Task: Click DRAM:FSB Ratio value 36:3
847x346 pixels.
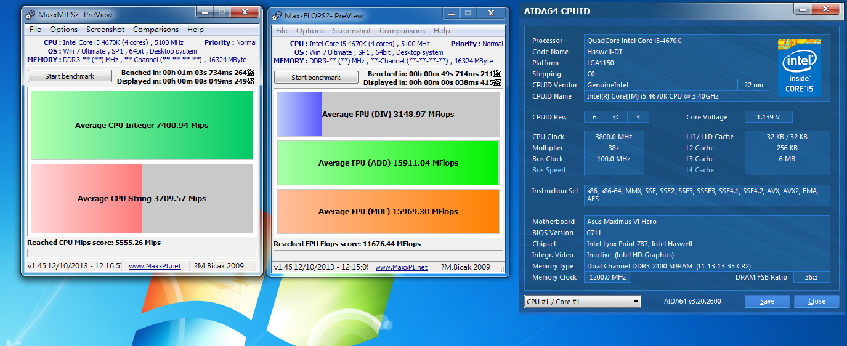Action: (x=811, y=277)
